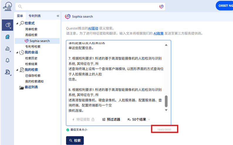This screenshot has height=145, width=233.
Task: Click the ORBIT NG button
Action: (x=224, y=6)
